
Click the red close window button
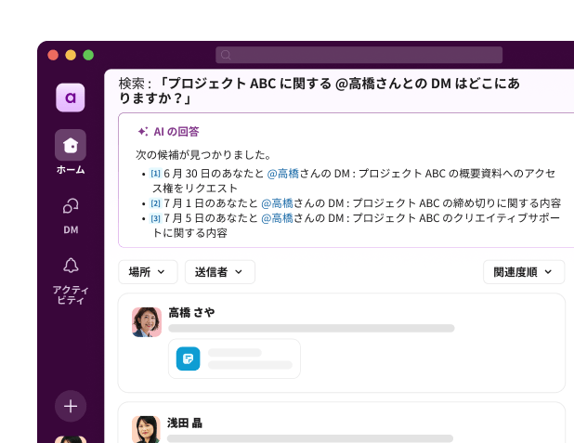click(53, 55)
